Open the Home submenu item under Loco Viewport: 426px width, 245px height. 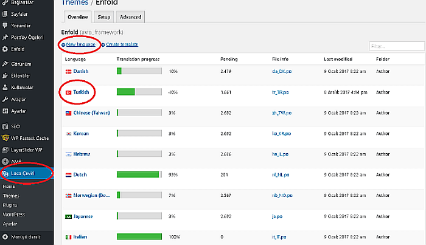9,187
